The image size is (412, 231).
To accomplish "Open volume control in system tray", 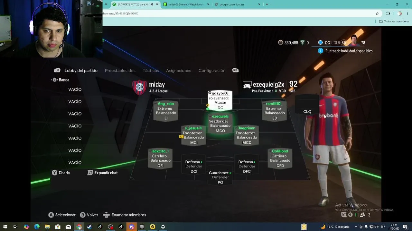I will coord(376,227).
